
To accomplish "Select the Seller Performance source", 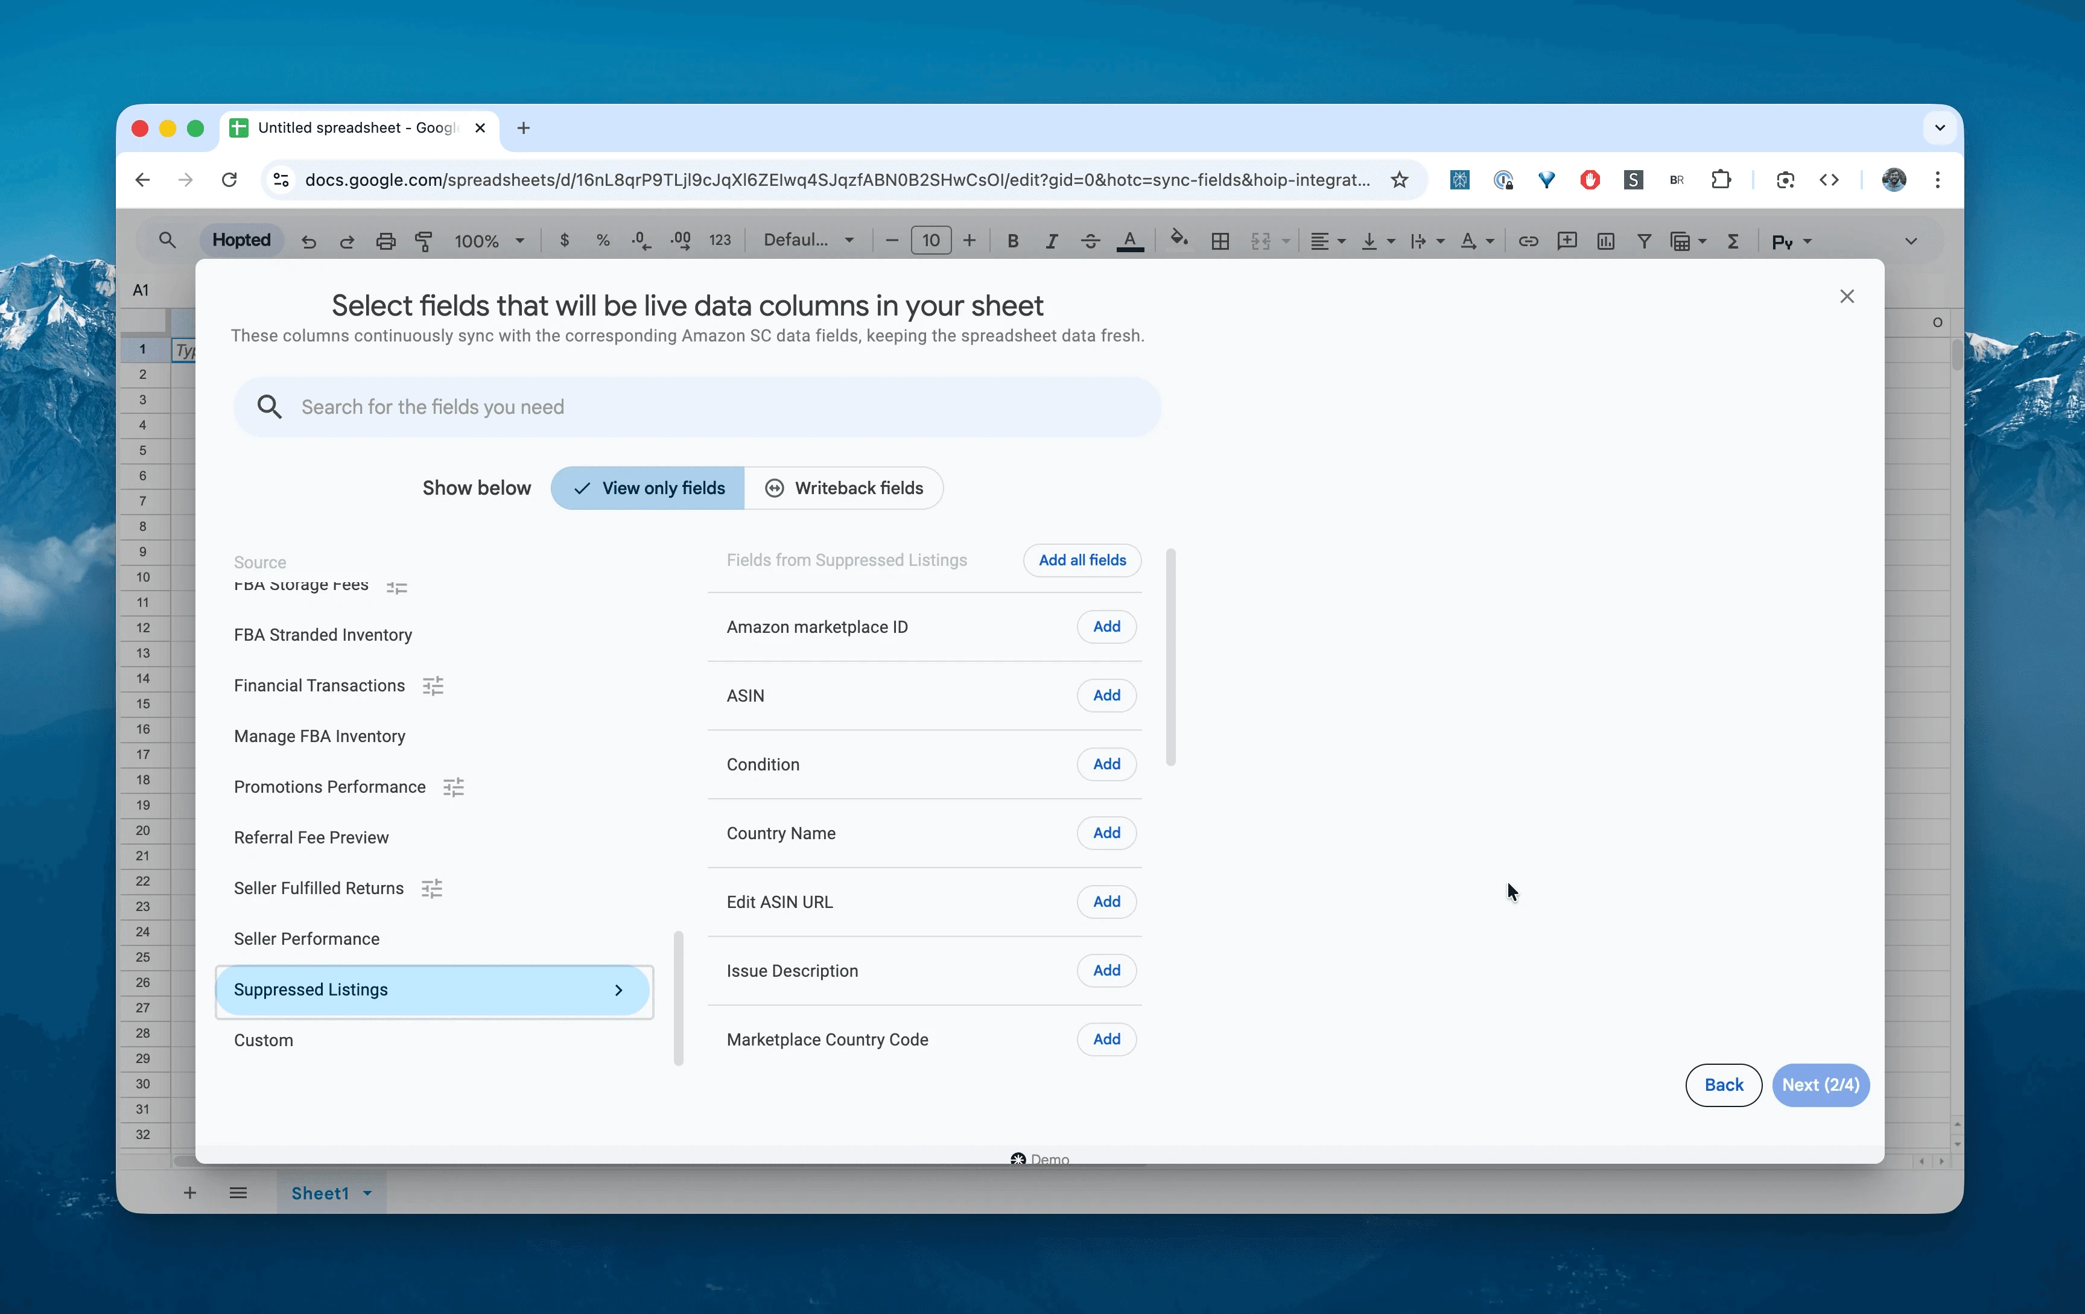I will click(306, 938).
